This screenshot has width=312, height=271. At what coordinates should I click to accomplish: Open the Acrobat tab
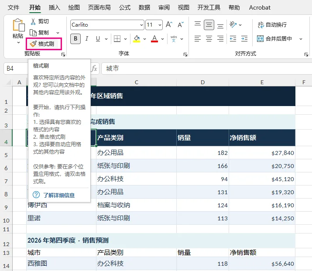pos(260,7)
